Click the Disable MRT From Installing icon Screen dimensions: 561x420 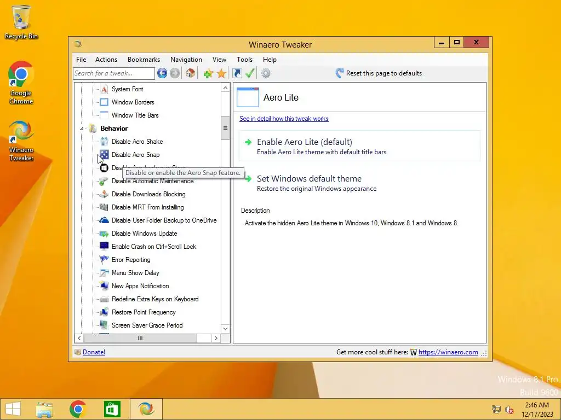[104, 207]
